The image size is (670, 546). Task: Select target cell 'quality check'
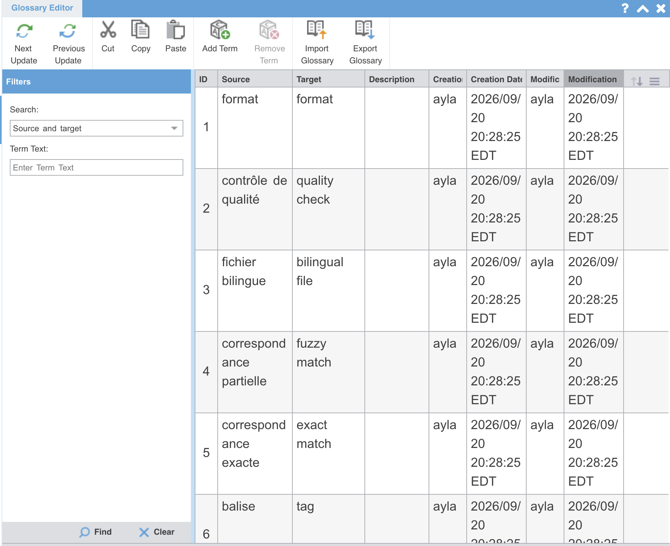(329, 209)
